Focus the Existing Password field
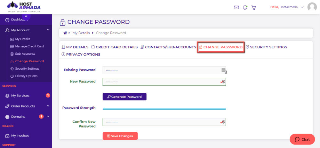The height and width of the screenshot is (148, 320). point(164,70)
